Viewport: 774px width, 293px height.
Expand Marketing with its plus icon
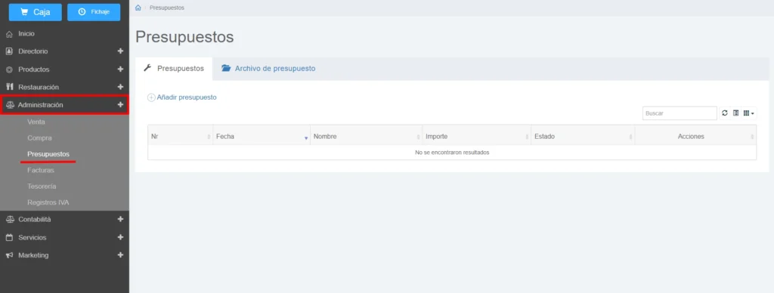120,255
